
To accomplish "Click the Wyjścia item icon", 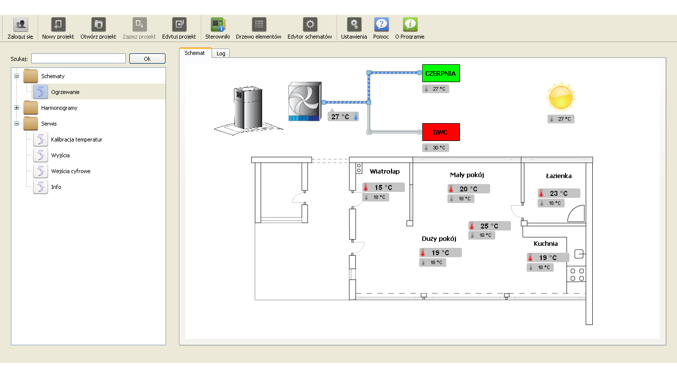I will click(x=41, y=155).
